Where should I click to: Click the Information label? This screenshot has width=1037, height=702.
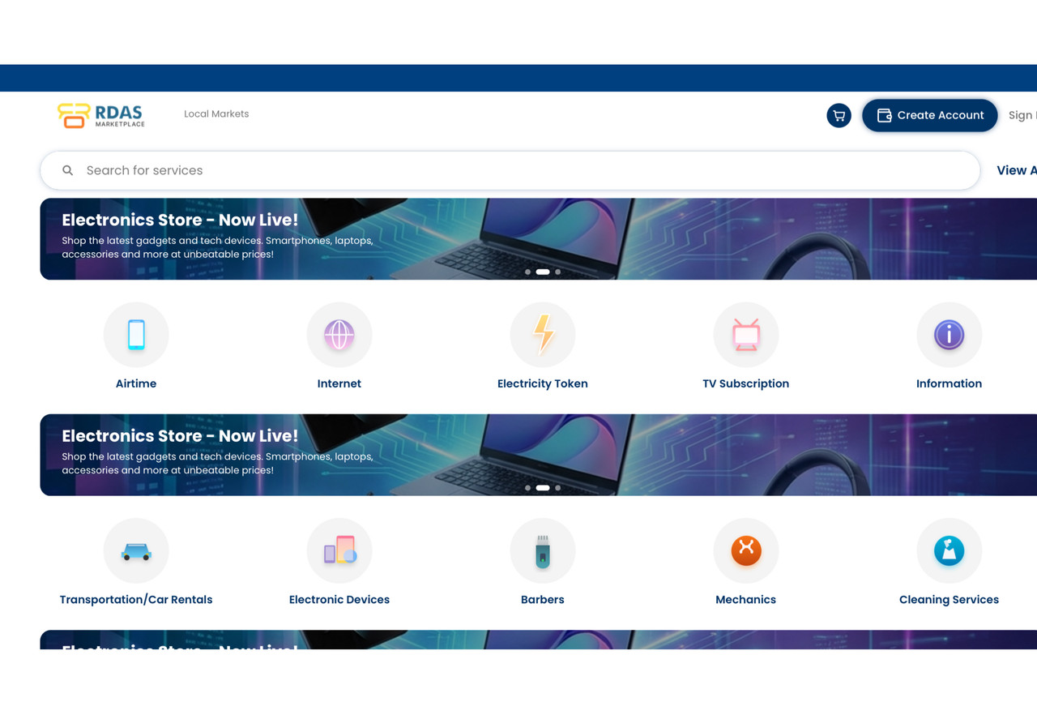950,383
